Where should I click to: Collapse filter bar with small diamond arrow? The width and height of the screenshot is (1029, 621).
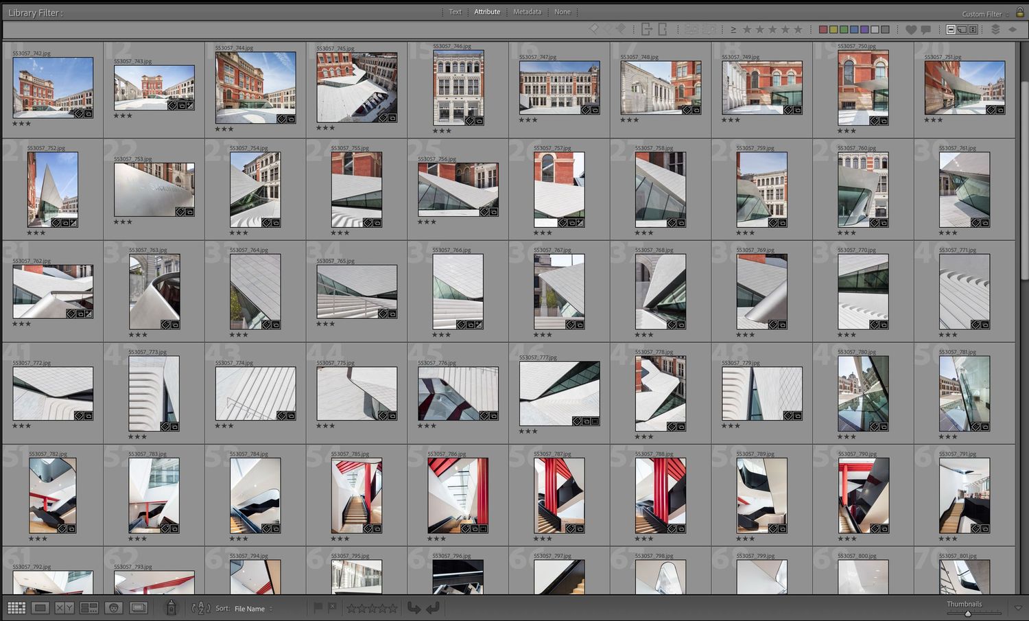pos(1013,30)
